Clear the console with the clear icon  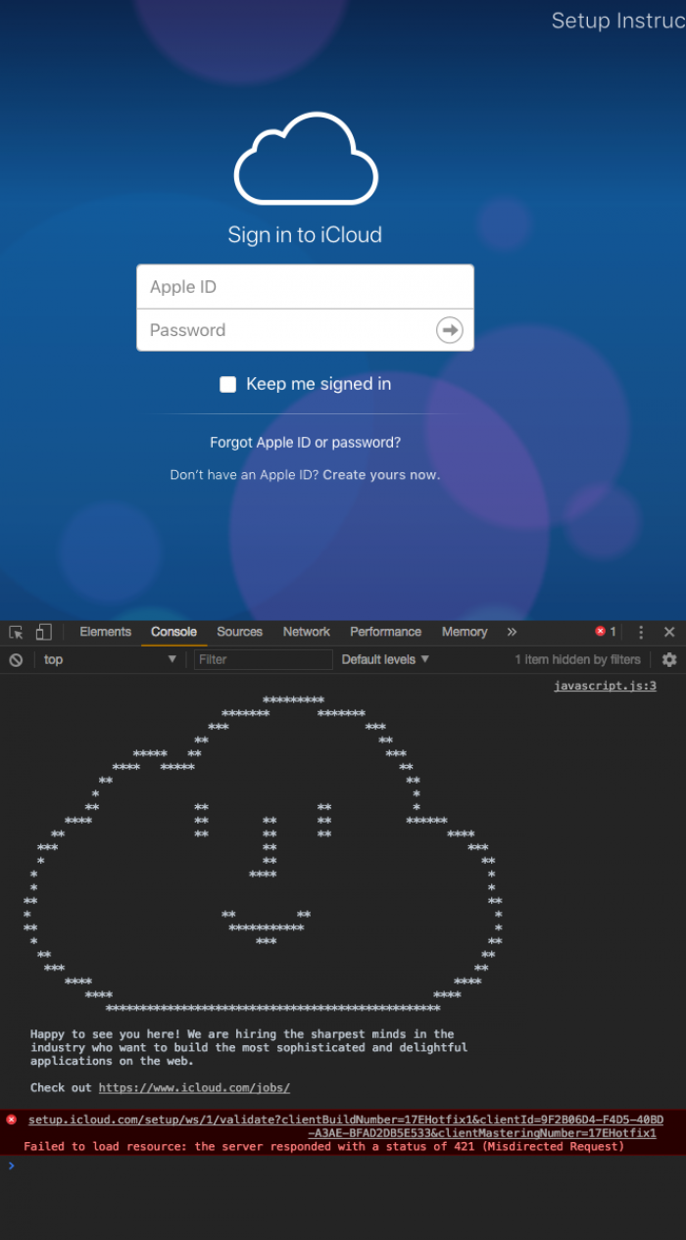[x=16, y=660]
